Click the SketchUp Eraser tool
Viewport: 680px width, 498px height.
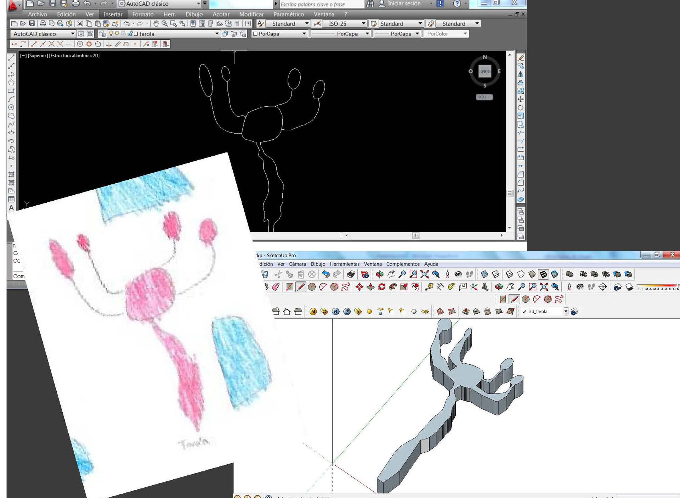point(276,287)
